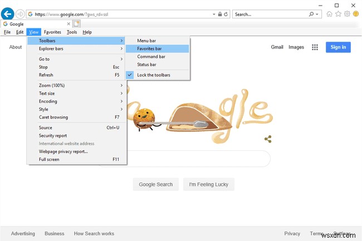Toggle the Menu bar
Viewport: 362px width, 241px height.
coord(158,41)
